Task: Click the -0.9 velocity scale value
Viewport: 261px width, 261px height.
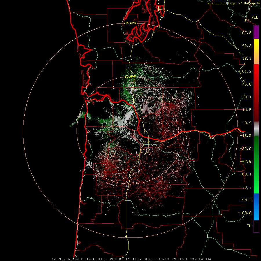Action: (x=247, y=123)
